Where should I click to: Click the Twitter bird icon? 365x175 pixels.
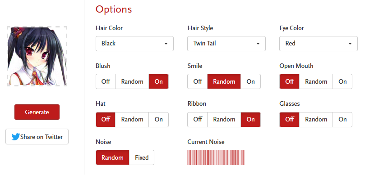point(16,137)
